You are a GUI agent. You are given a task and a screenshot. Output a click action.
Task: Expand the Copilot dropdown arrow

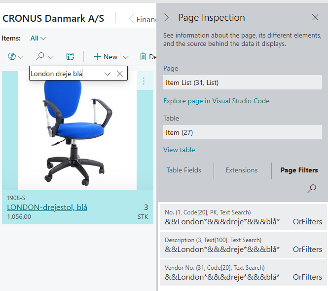click(21, 57)
